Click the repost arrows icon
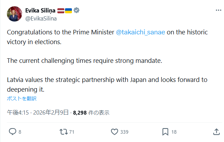This screenshot has width=224, height=142. point(64,132)
